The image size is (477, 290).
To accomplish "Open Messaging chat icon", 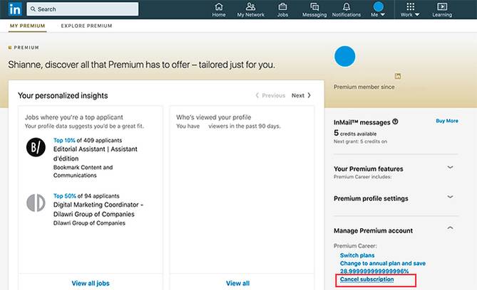I will (x=314, y=7).
